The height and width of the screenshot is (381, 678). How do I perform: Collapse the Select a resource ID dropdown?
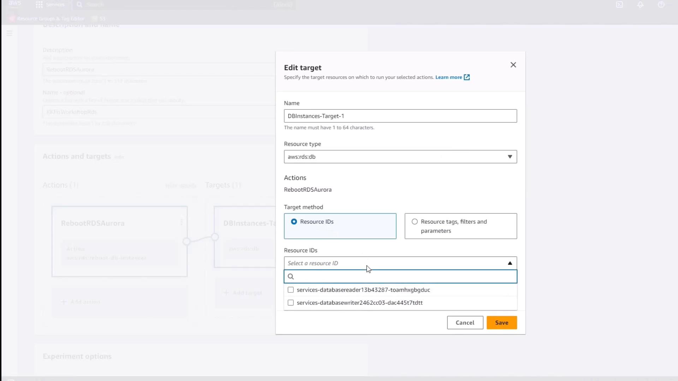tap(510, 263)
